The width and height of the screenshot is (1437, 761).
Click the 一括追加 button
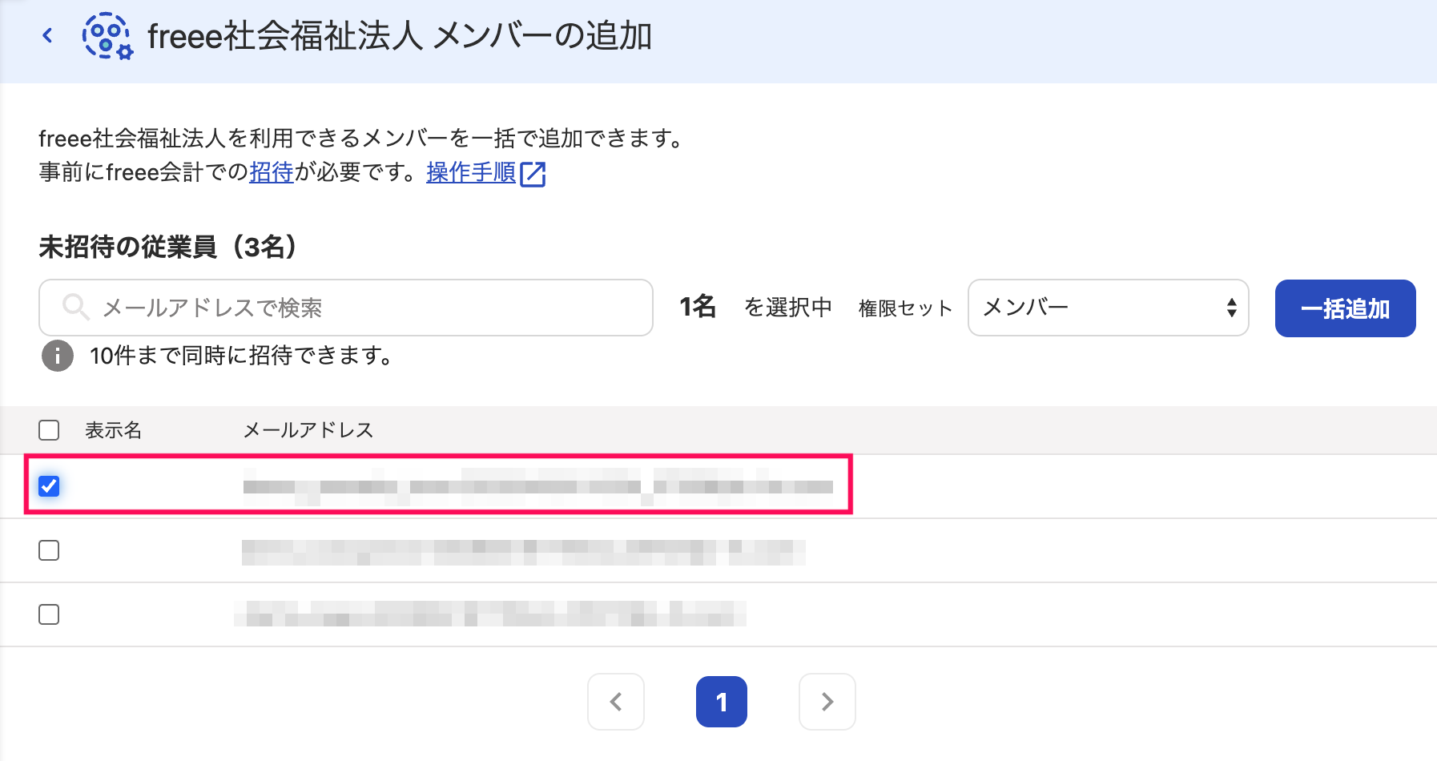coord(1346,308)
